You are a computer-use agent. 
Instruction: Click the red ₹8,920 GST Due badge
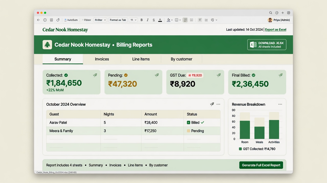[x=195, y=75]
